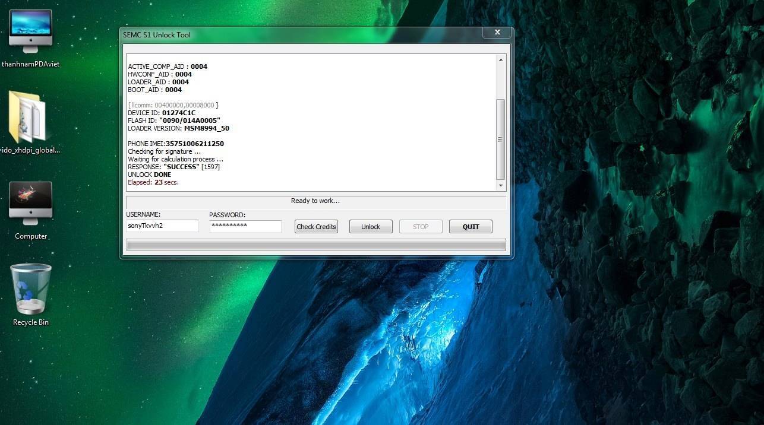Screen dimensions: 764x425
Task: Click the BOOT_AID log line
Action: click(154, 90)
